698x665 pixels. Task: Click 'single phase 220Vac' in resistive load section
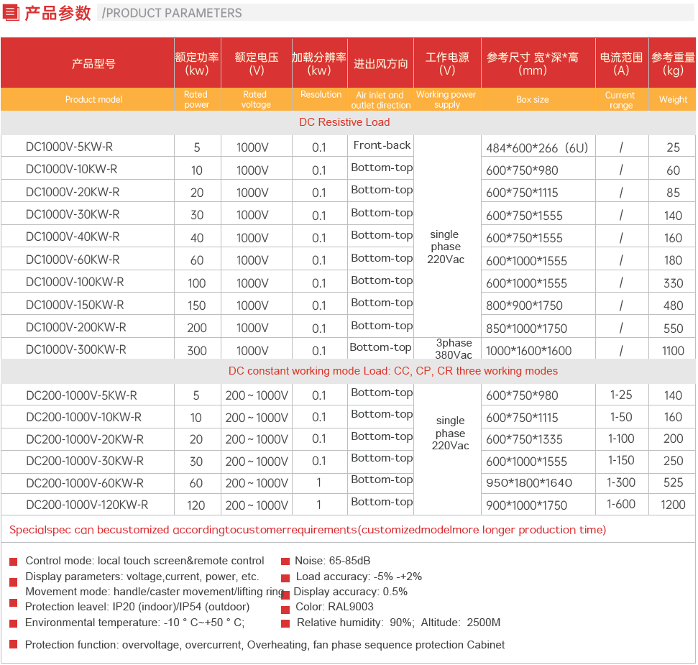446,247
